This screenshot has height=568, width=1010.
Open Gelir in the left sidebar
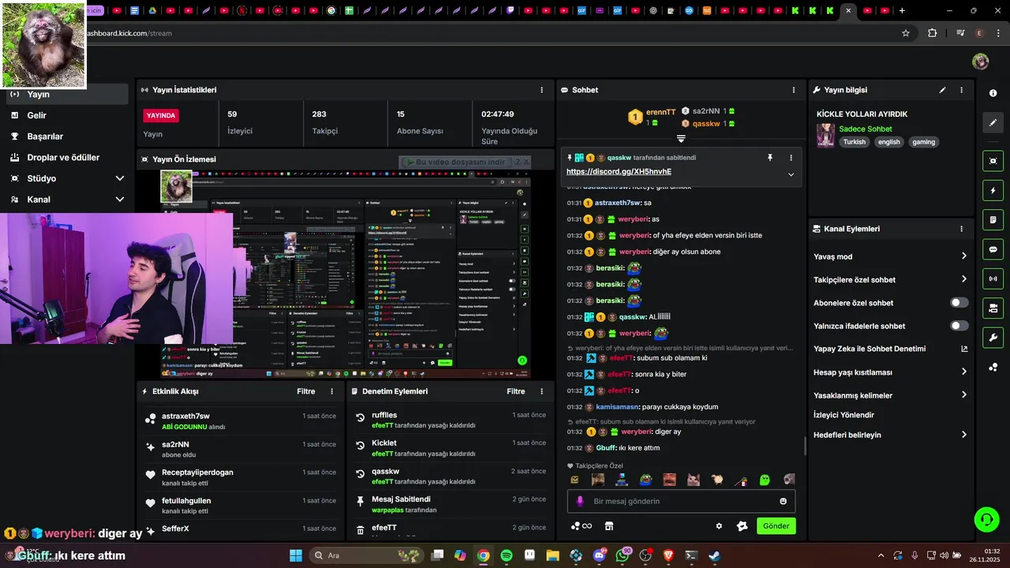pyautogui.click(x=67, y=115)
